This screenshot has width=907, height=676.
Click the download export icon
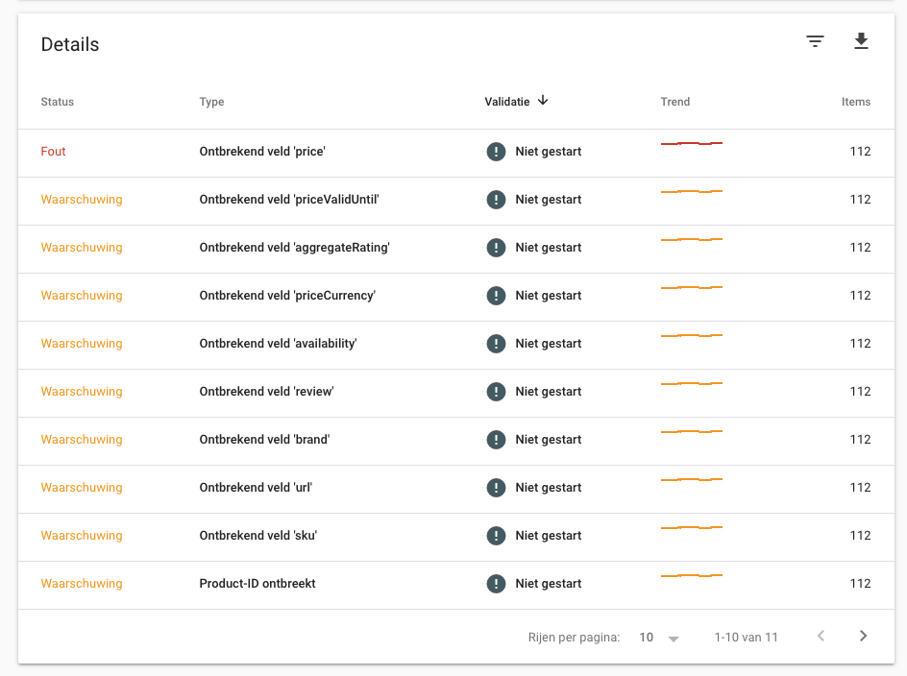coord(861,41)
